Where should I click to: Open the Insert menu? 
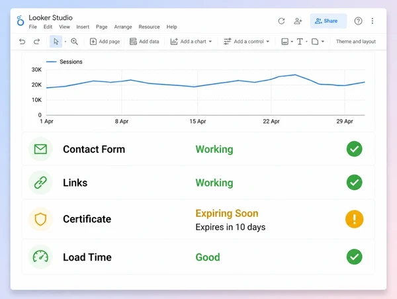click(x=83, y=27)
